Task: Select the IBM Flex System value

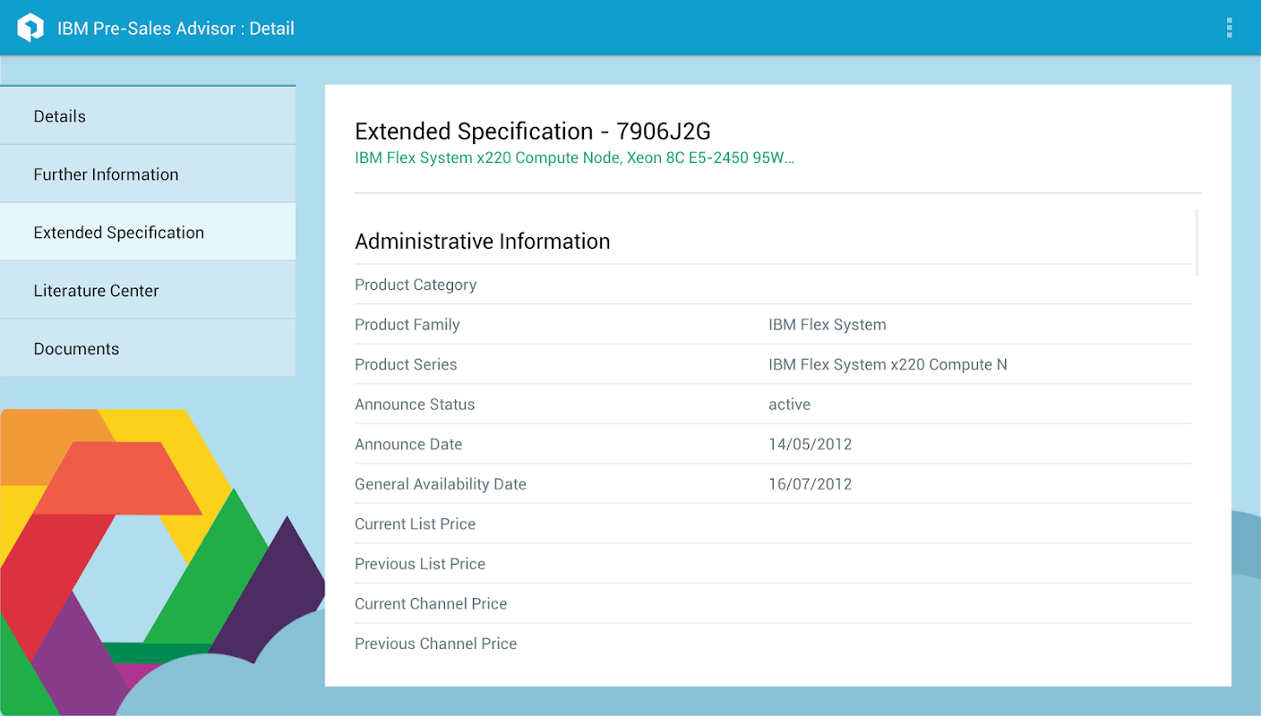Action: 828,325
